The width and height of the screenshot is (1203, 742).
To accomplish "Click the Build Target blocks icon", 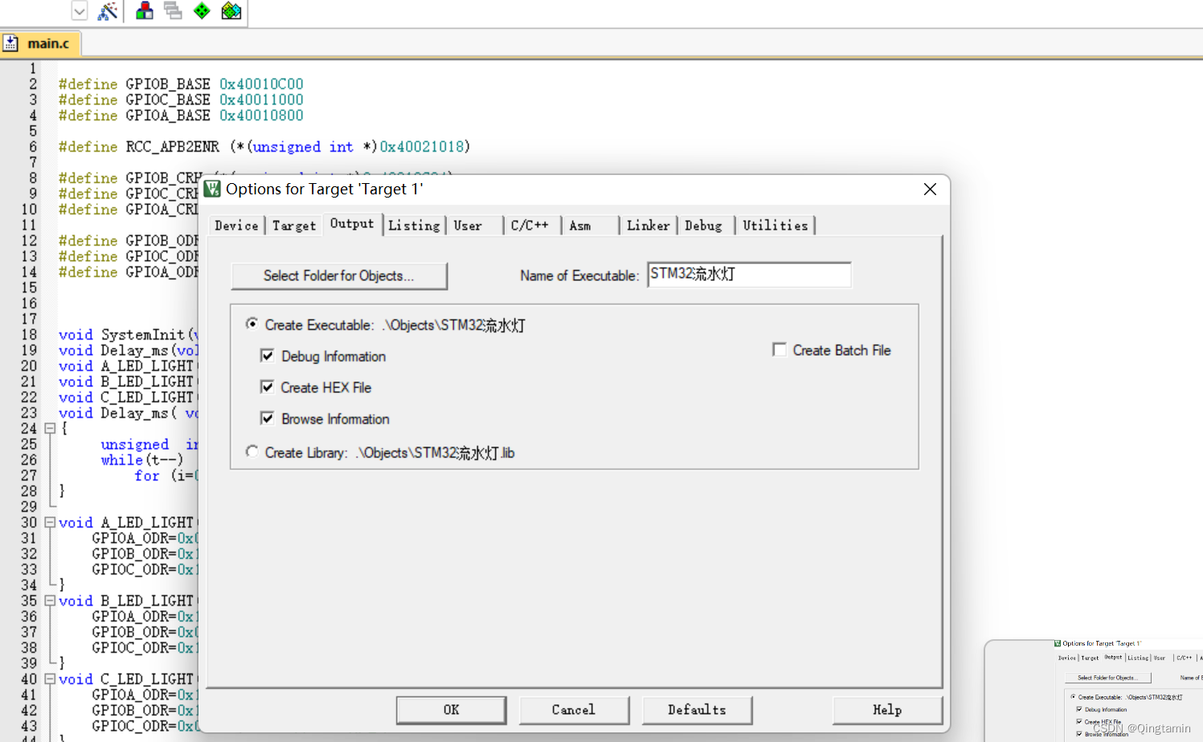I will [145, 11].
